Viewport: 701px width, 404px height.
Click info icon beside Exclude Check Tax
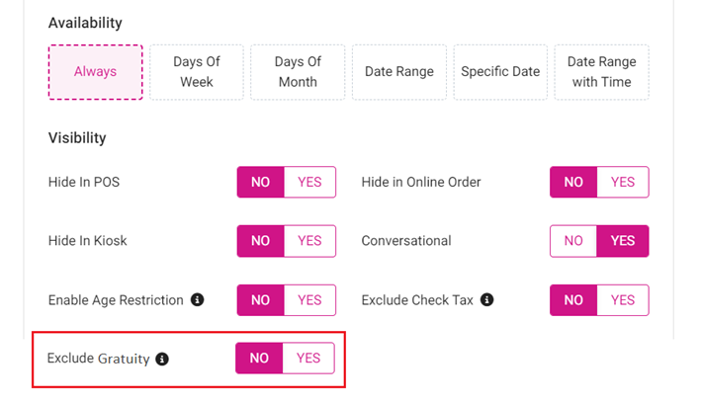(486, 299)
